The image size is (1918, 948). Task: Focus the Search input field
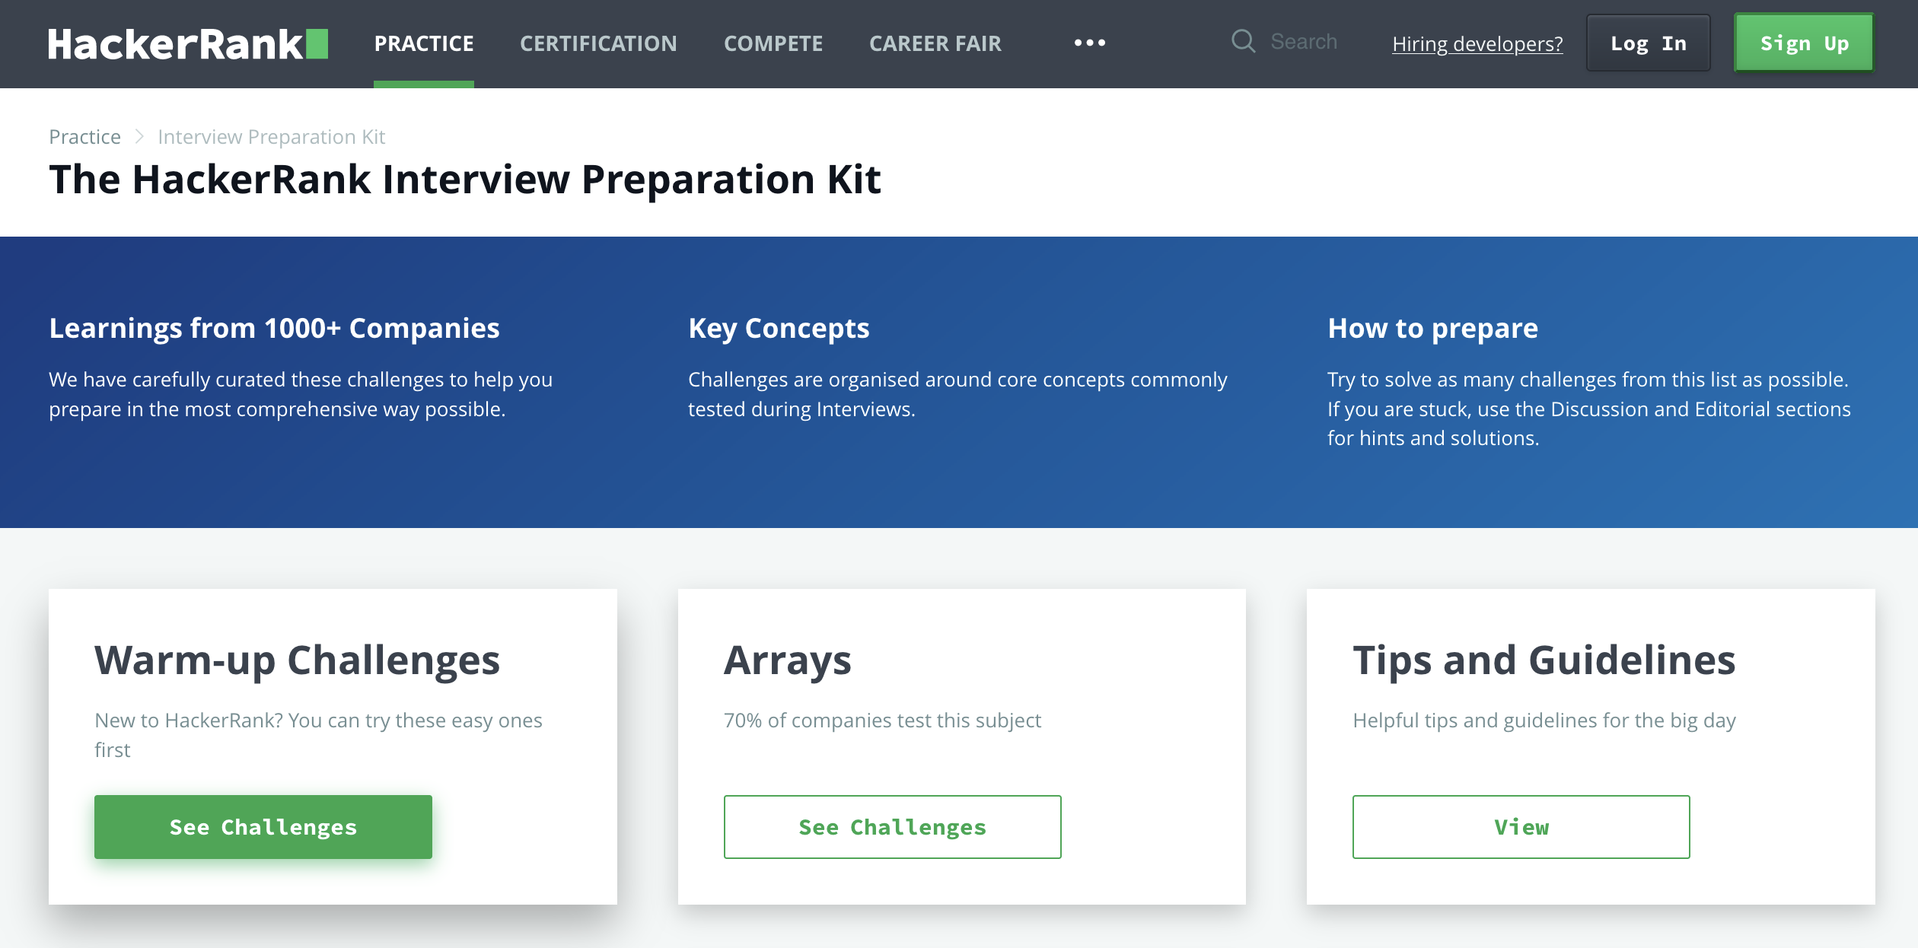[1303, 42]
